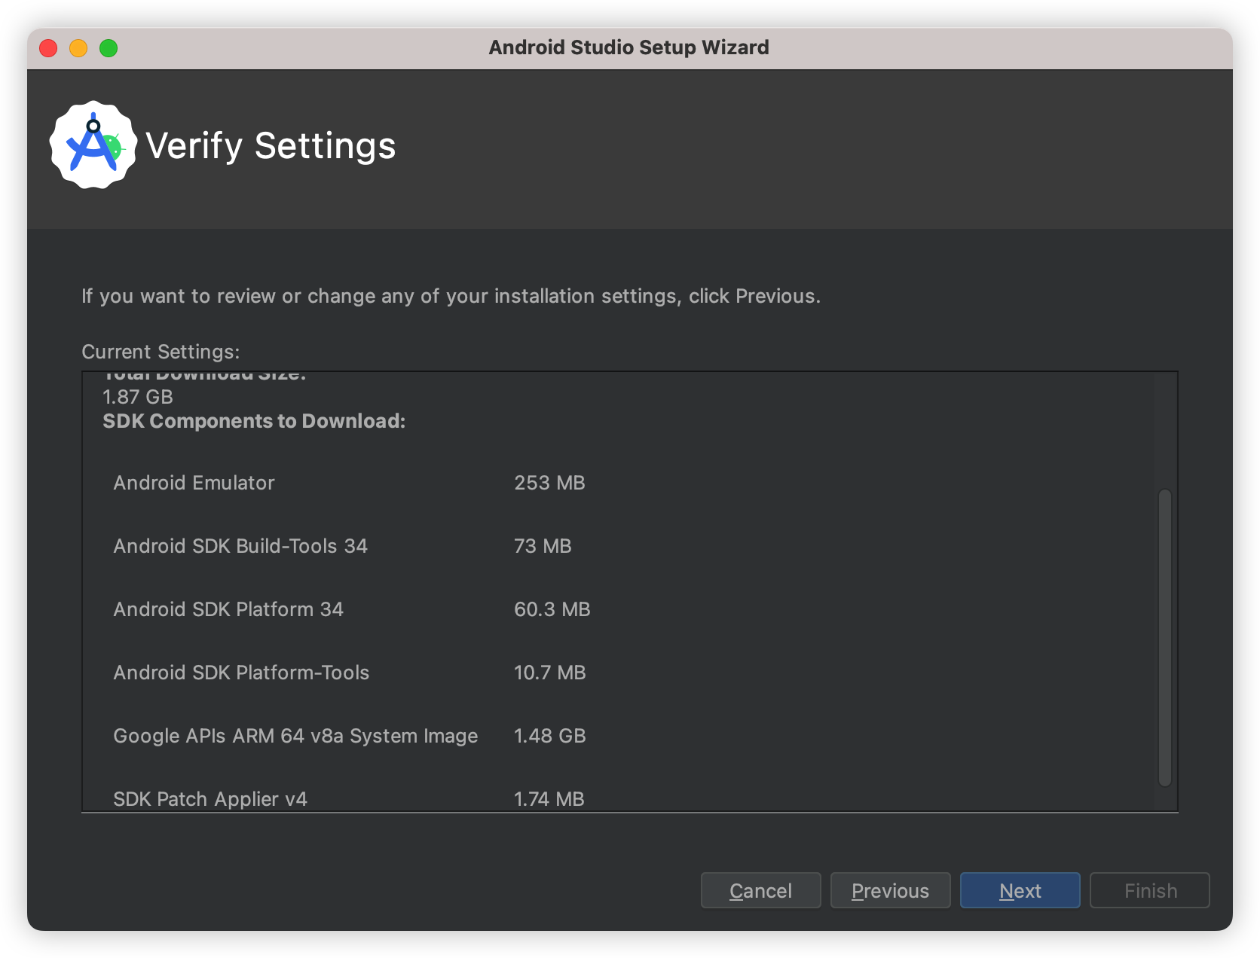Select the SDK Patch Applier v4 entry
This screenshot has height=958, width=1260.
pos(210,799)
